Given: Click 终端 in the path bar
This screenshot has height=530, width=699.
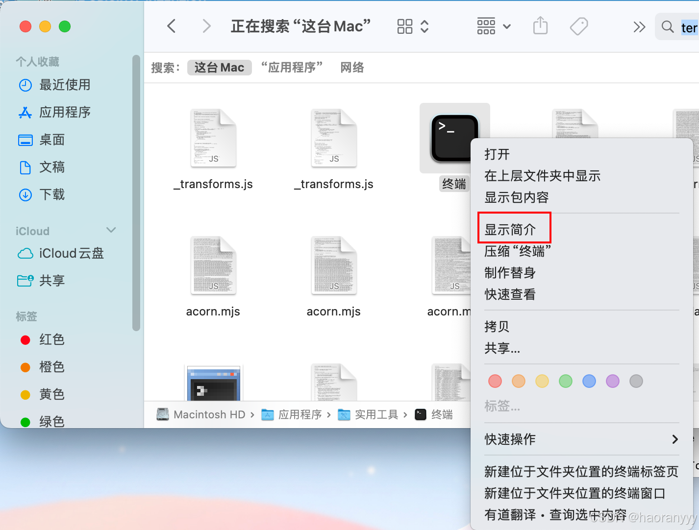Looking at the screenshot, I should 434,415.
